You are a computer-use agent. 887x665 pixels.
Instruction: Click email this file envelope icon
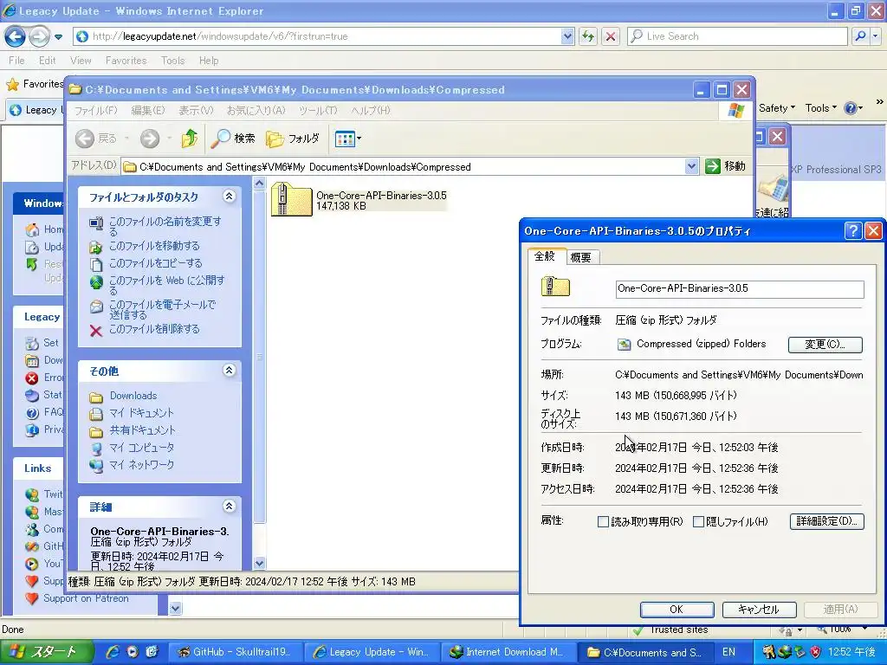pos(96,307)
